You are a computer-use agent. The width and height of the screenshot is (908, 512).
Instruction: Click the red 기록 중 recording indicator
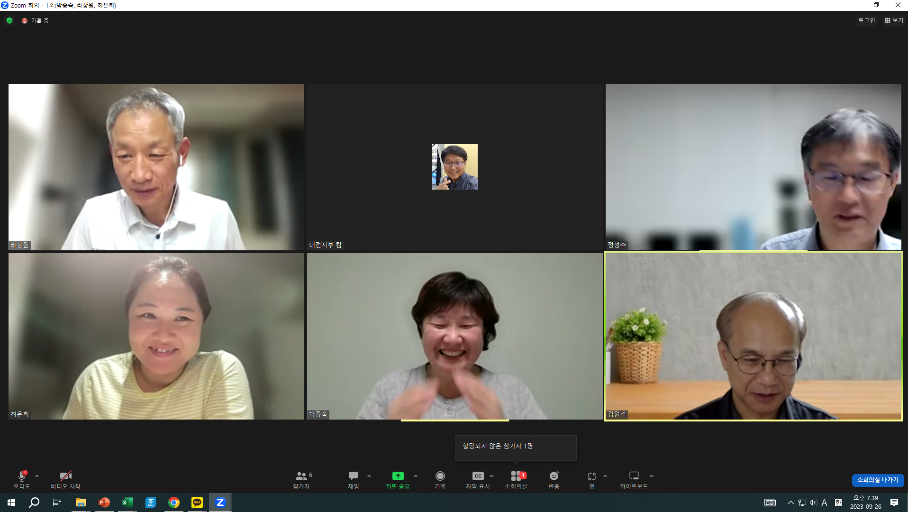[36, 21]
